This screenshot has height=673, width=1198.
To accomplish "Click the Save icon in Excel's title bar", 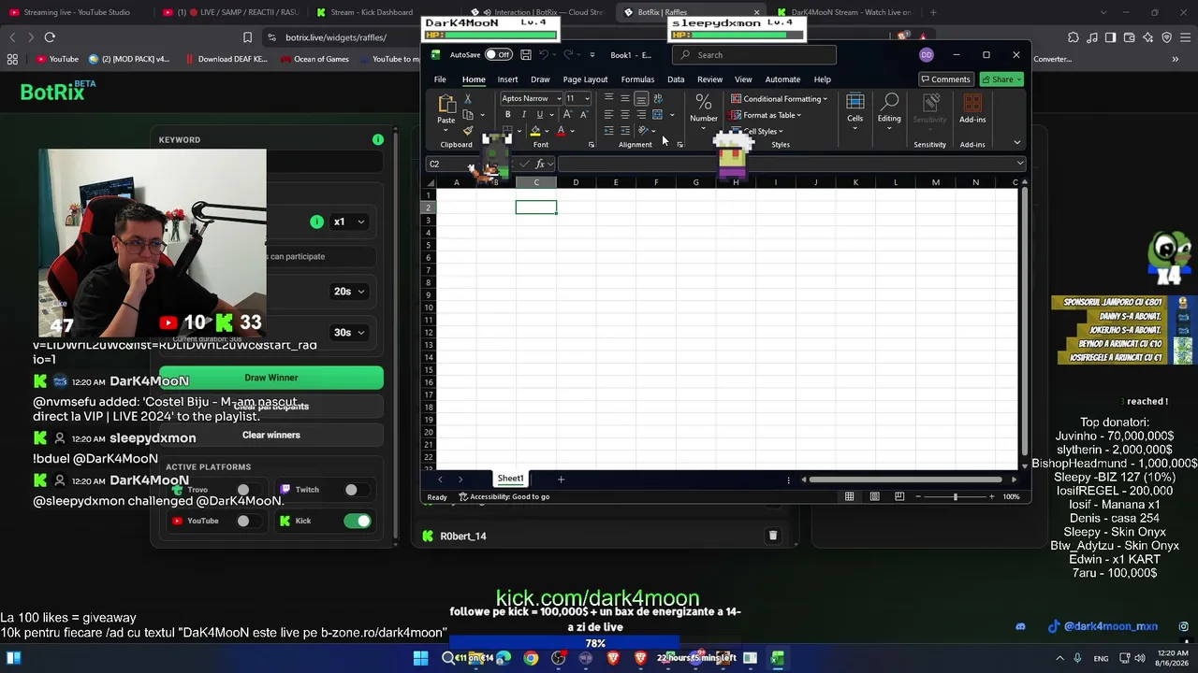I will tap(526, 55).
